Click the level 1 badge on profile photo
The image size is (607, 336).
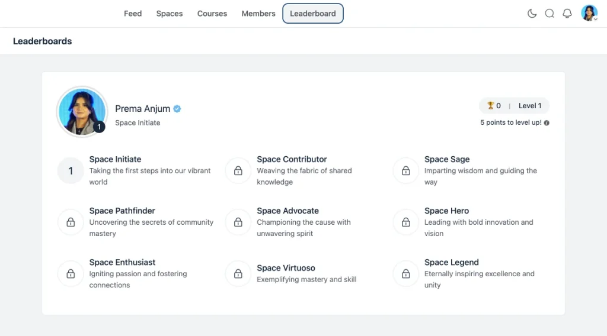point(99,127)
